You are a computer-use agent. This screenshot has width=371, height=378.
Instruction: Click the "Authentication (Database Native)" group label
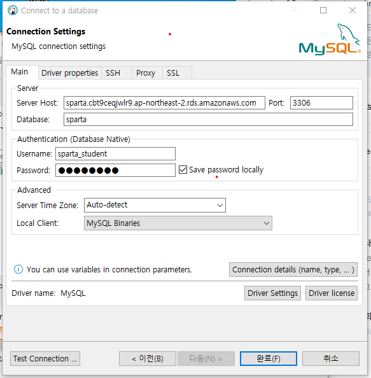pos(74,139)
